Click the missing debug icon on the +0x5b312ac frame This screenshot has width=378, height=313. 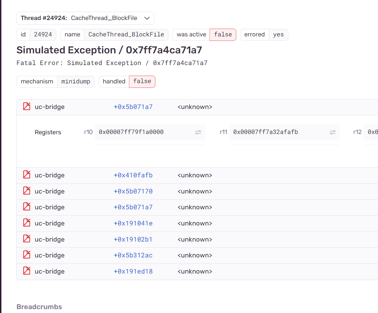[26, 255]
